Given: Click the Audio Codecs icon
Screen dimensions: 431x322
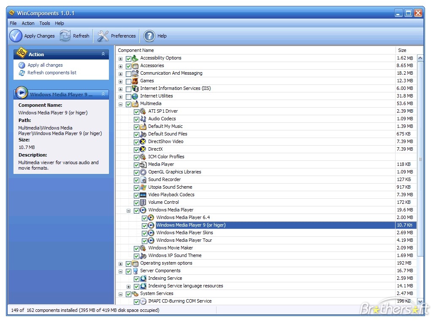Looking at the screenshot, I should point(143,119).
